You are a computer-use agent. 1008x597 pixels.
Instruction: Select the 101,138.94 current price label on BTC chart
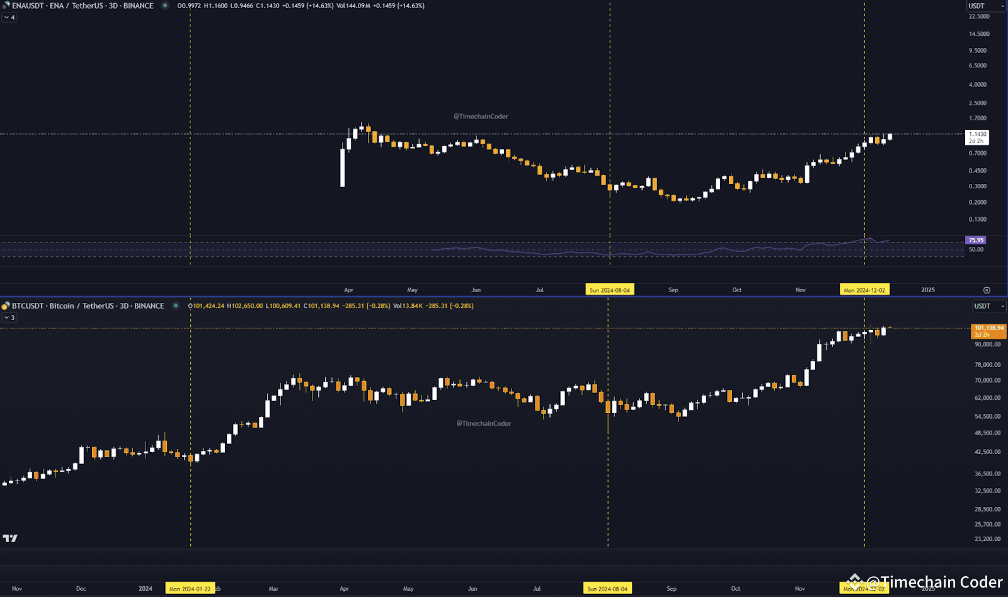coord(989,331)
